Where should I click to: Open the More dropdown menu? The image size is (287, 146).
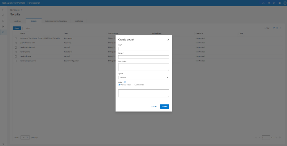tap(29, 28)
